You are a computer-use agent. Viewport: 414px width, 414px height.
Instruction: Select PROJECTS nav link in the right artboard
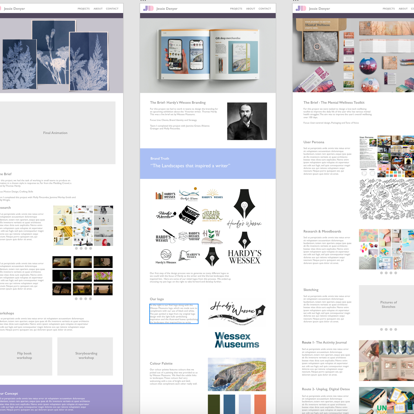(x=389, y=9)
